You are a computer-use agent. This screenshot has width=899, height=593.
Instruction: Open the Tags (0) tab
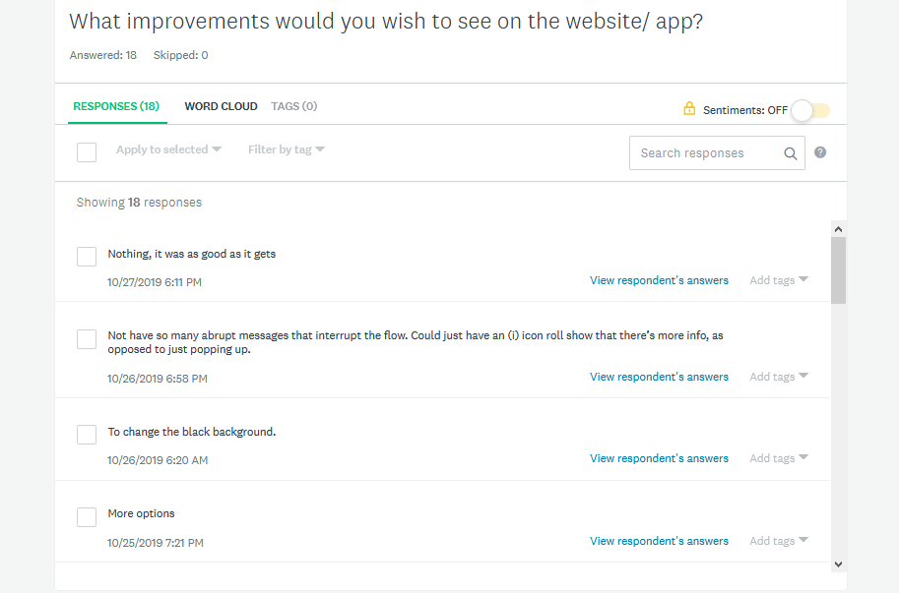click(293, 106)
